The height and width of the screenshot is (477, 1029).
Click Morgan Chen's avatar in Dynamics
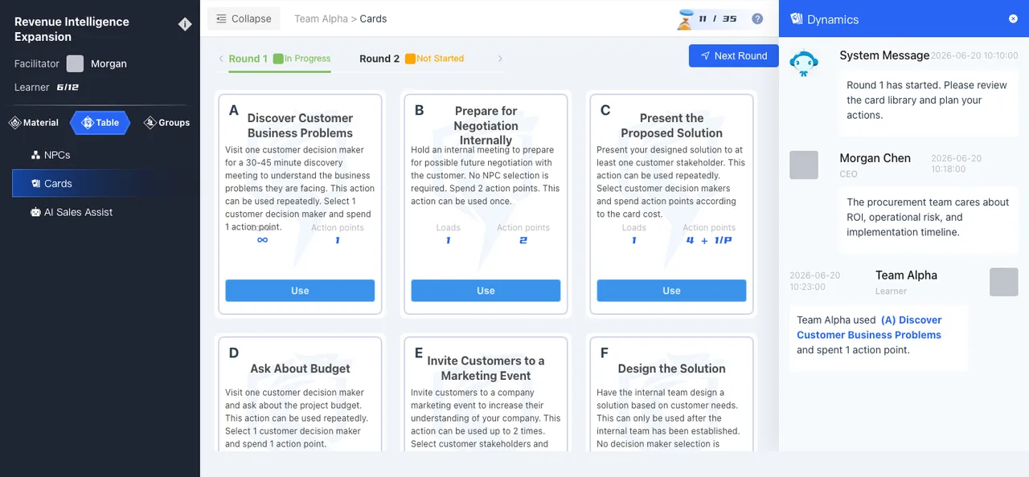(x=804, y=165)
